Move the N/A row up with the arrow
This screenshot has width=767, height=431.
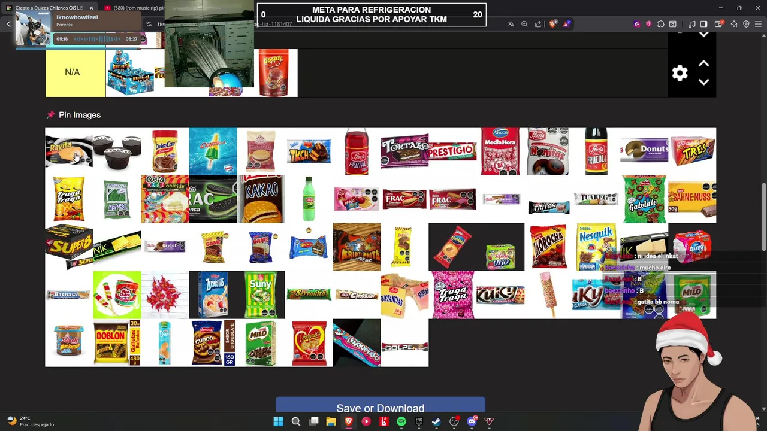[x=703, y=63]
